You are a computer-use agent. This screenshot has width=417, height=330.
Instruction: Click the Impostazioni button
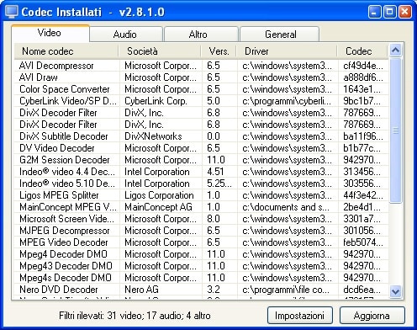coord(300,316)
